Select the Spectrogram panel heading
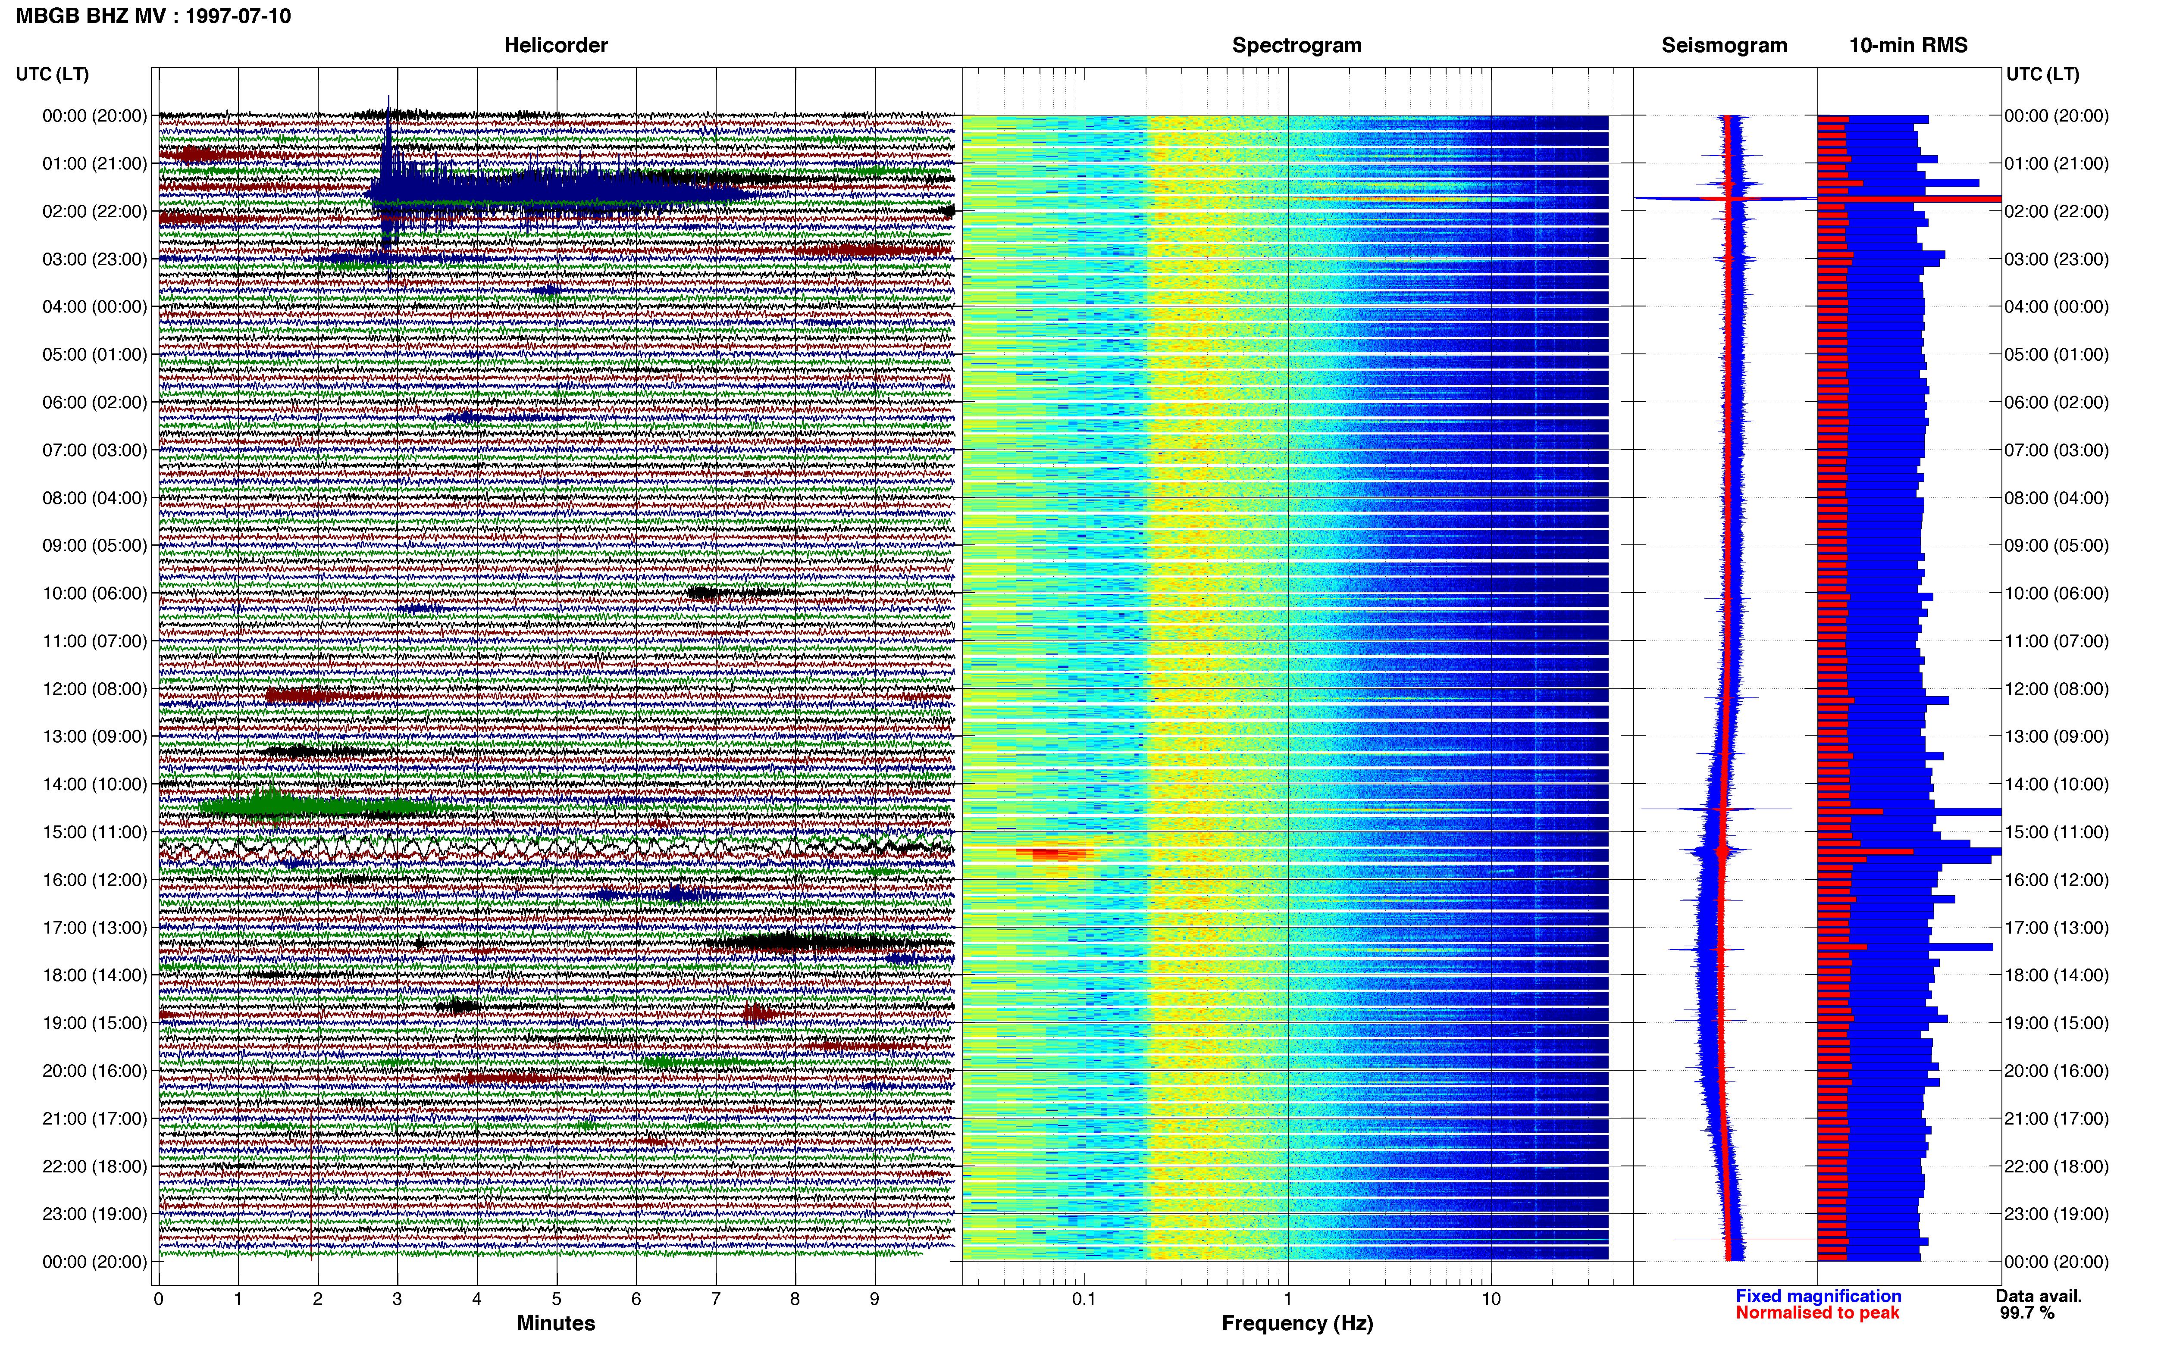 1297,46
